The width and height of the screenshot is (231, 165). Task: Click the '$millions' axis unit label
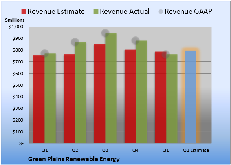[15, 20]
